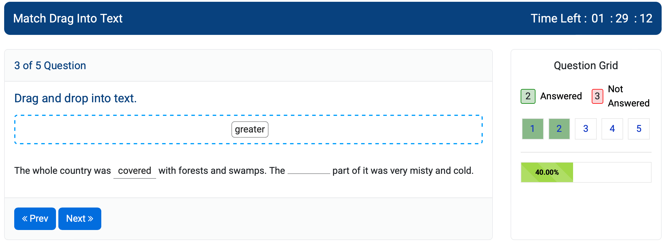Click 'Drag and drop into text.' instruction
The image size is (664, 243).
[76, 98]
